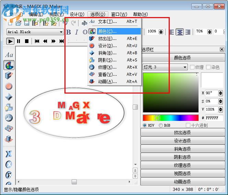Open the 设计(D) menu in menu bar
This screenshot has width=228, height=195.
click(x=77, y=14)
